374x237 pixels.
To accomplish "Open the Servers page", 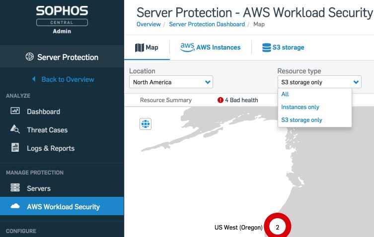I will [39, 188].
